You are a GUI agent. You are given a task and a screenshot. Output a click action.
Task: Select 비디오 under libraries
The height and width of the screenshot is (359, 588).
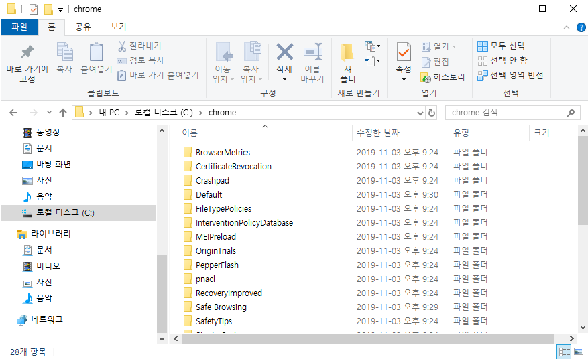(48, 266)
